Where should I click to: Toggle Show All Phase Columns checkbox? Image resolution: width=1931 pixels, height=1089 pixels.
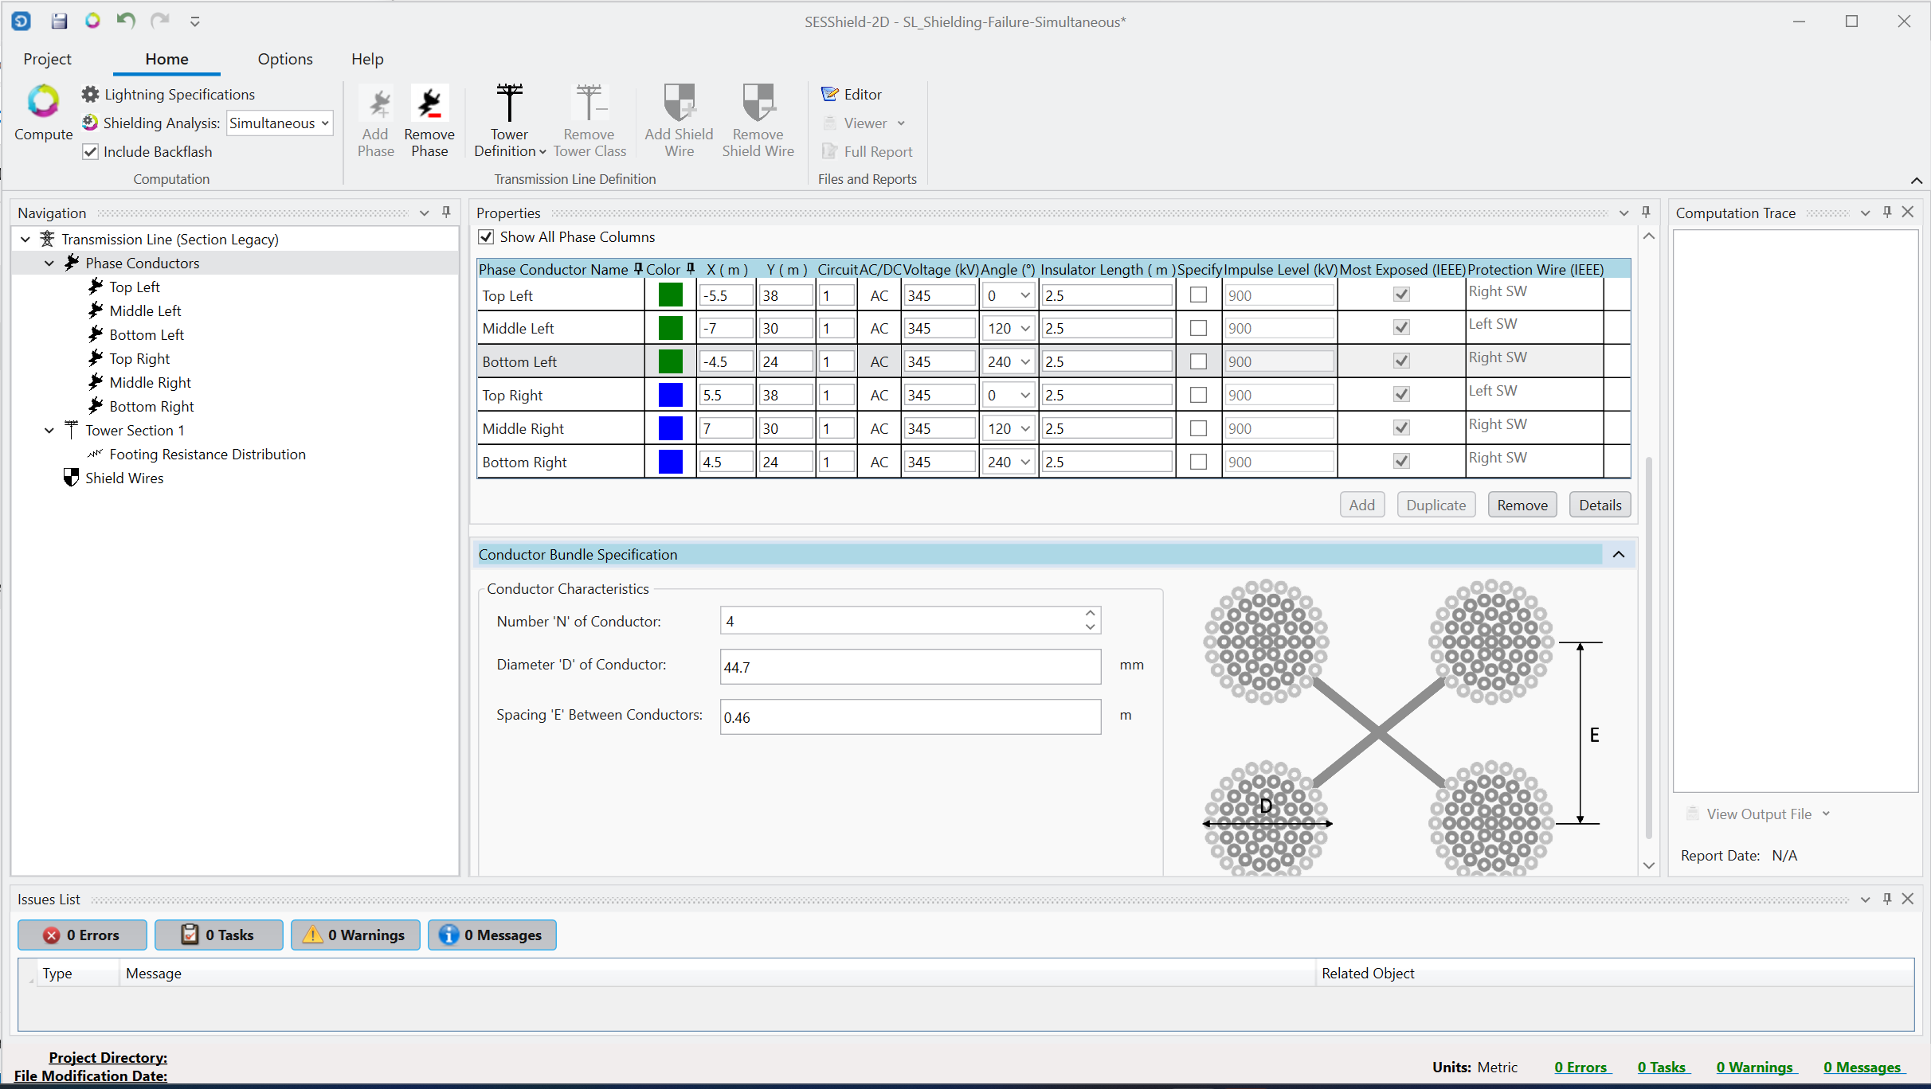click(486, 237)
